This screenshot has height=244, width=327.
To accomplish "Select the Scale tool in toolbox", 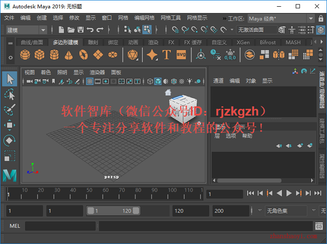I will tap(10, 156).
